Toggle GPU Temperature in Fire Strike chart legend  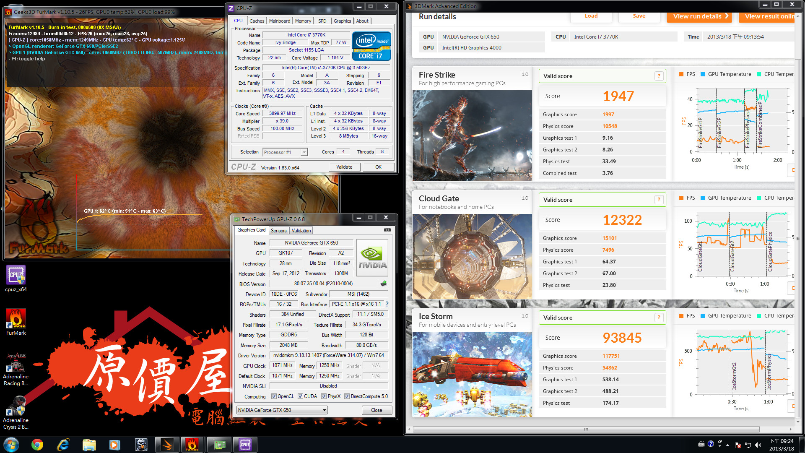726,74
